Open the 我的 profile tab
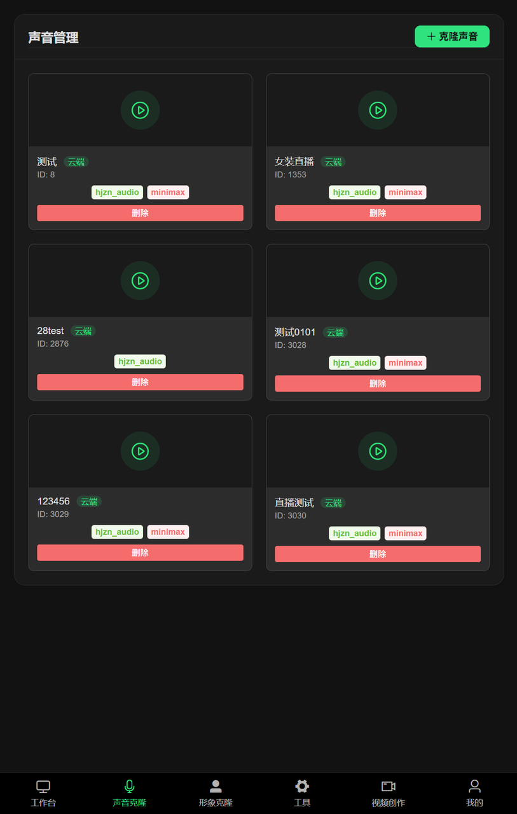The image size is (517, 814). click(474, 793)
